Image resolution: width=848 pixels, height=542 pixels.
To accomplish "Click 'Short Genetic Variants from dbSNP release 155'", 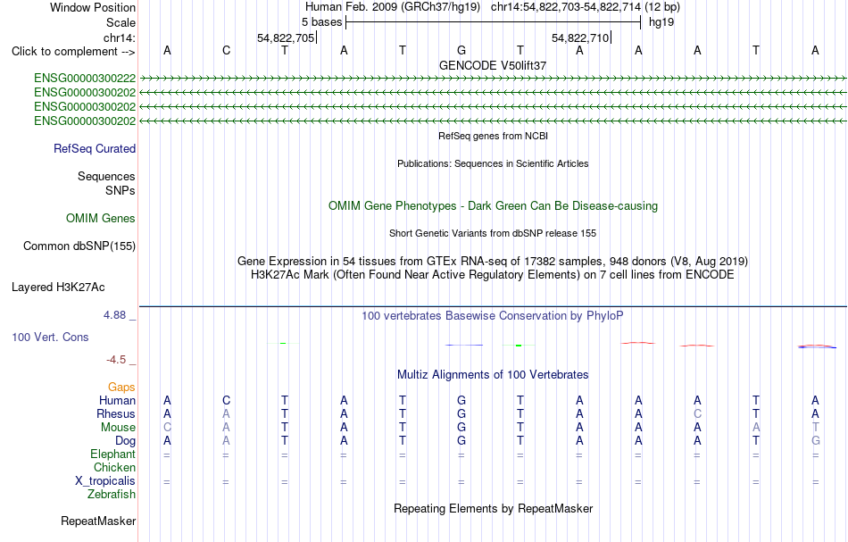I will [x=493, y=234].
